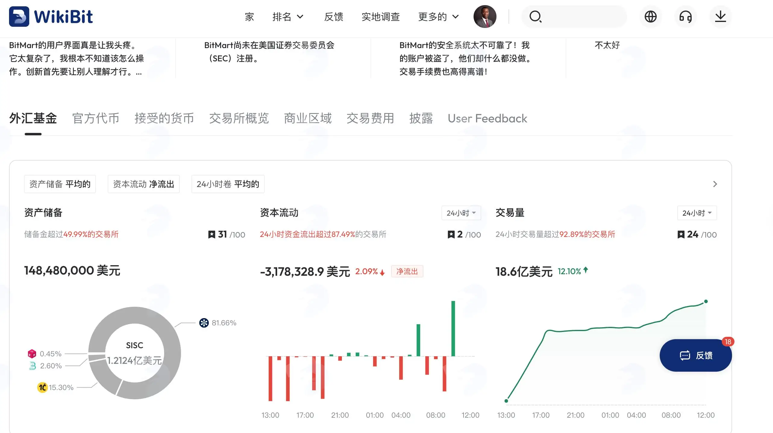Image resolution: width=773 pixels, height=433 pixels.
Task: Open the user profile avatar
Action: [485, 17]
